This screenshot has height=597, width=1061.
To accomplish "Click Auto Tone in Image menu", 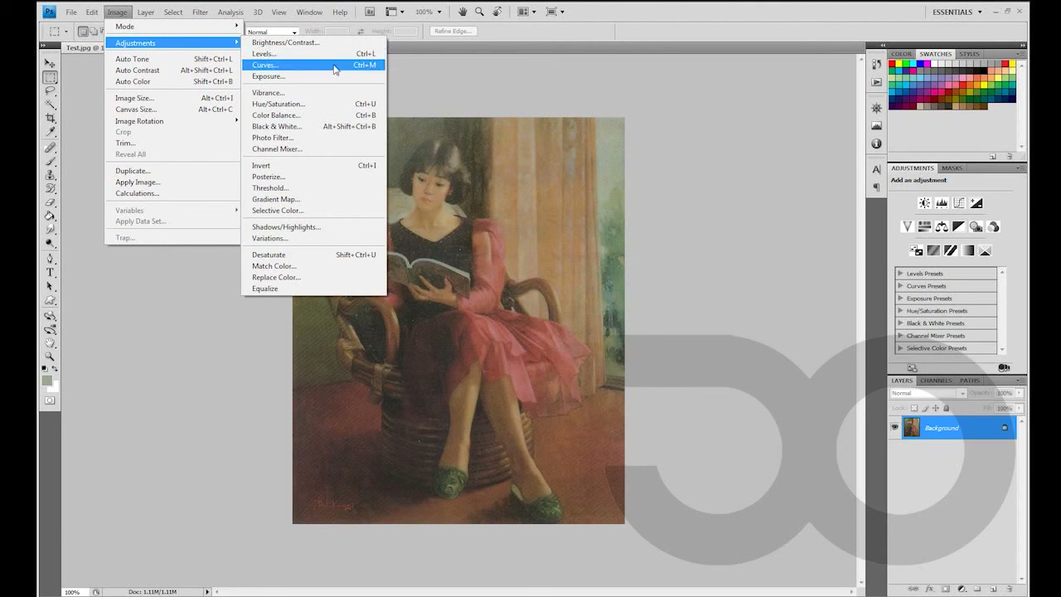I will [x=173, y=60].
